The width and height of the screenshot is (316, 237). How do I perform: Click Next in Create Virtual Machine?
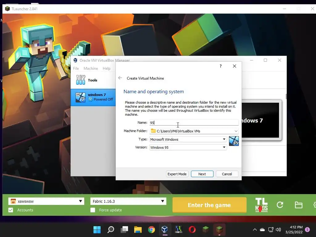click(x=202, y=174)
